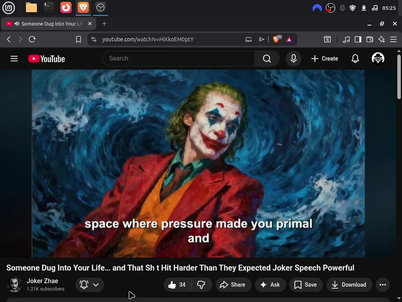Open the Bluetooth tray icon
The width and height of the screenshot is (402, 302).
[342, 8]
